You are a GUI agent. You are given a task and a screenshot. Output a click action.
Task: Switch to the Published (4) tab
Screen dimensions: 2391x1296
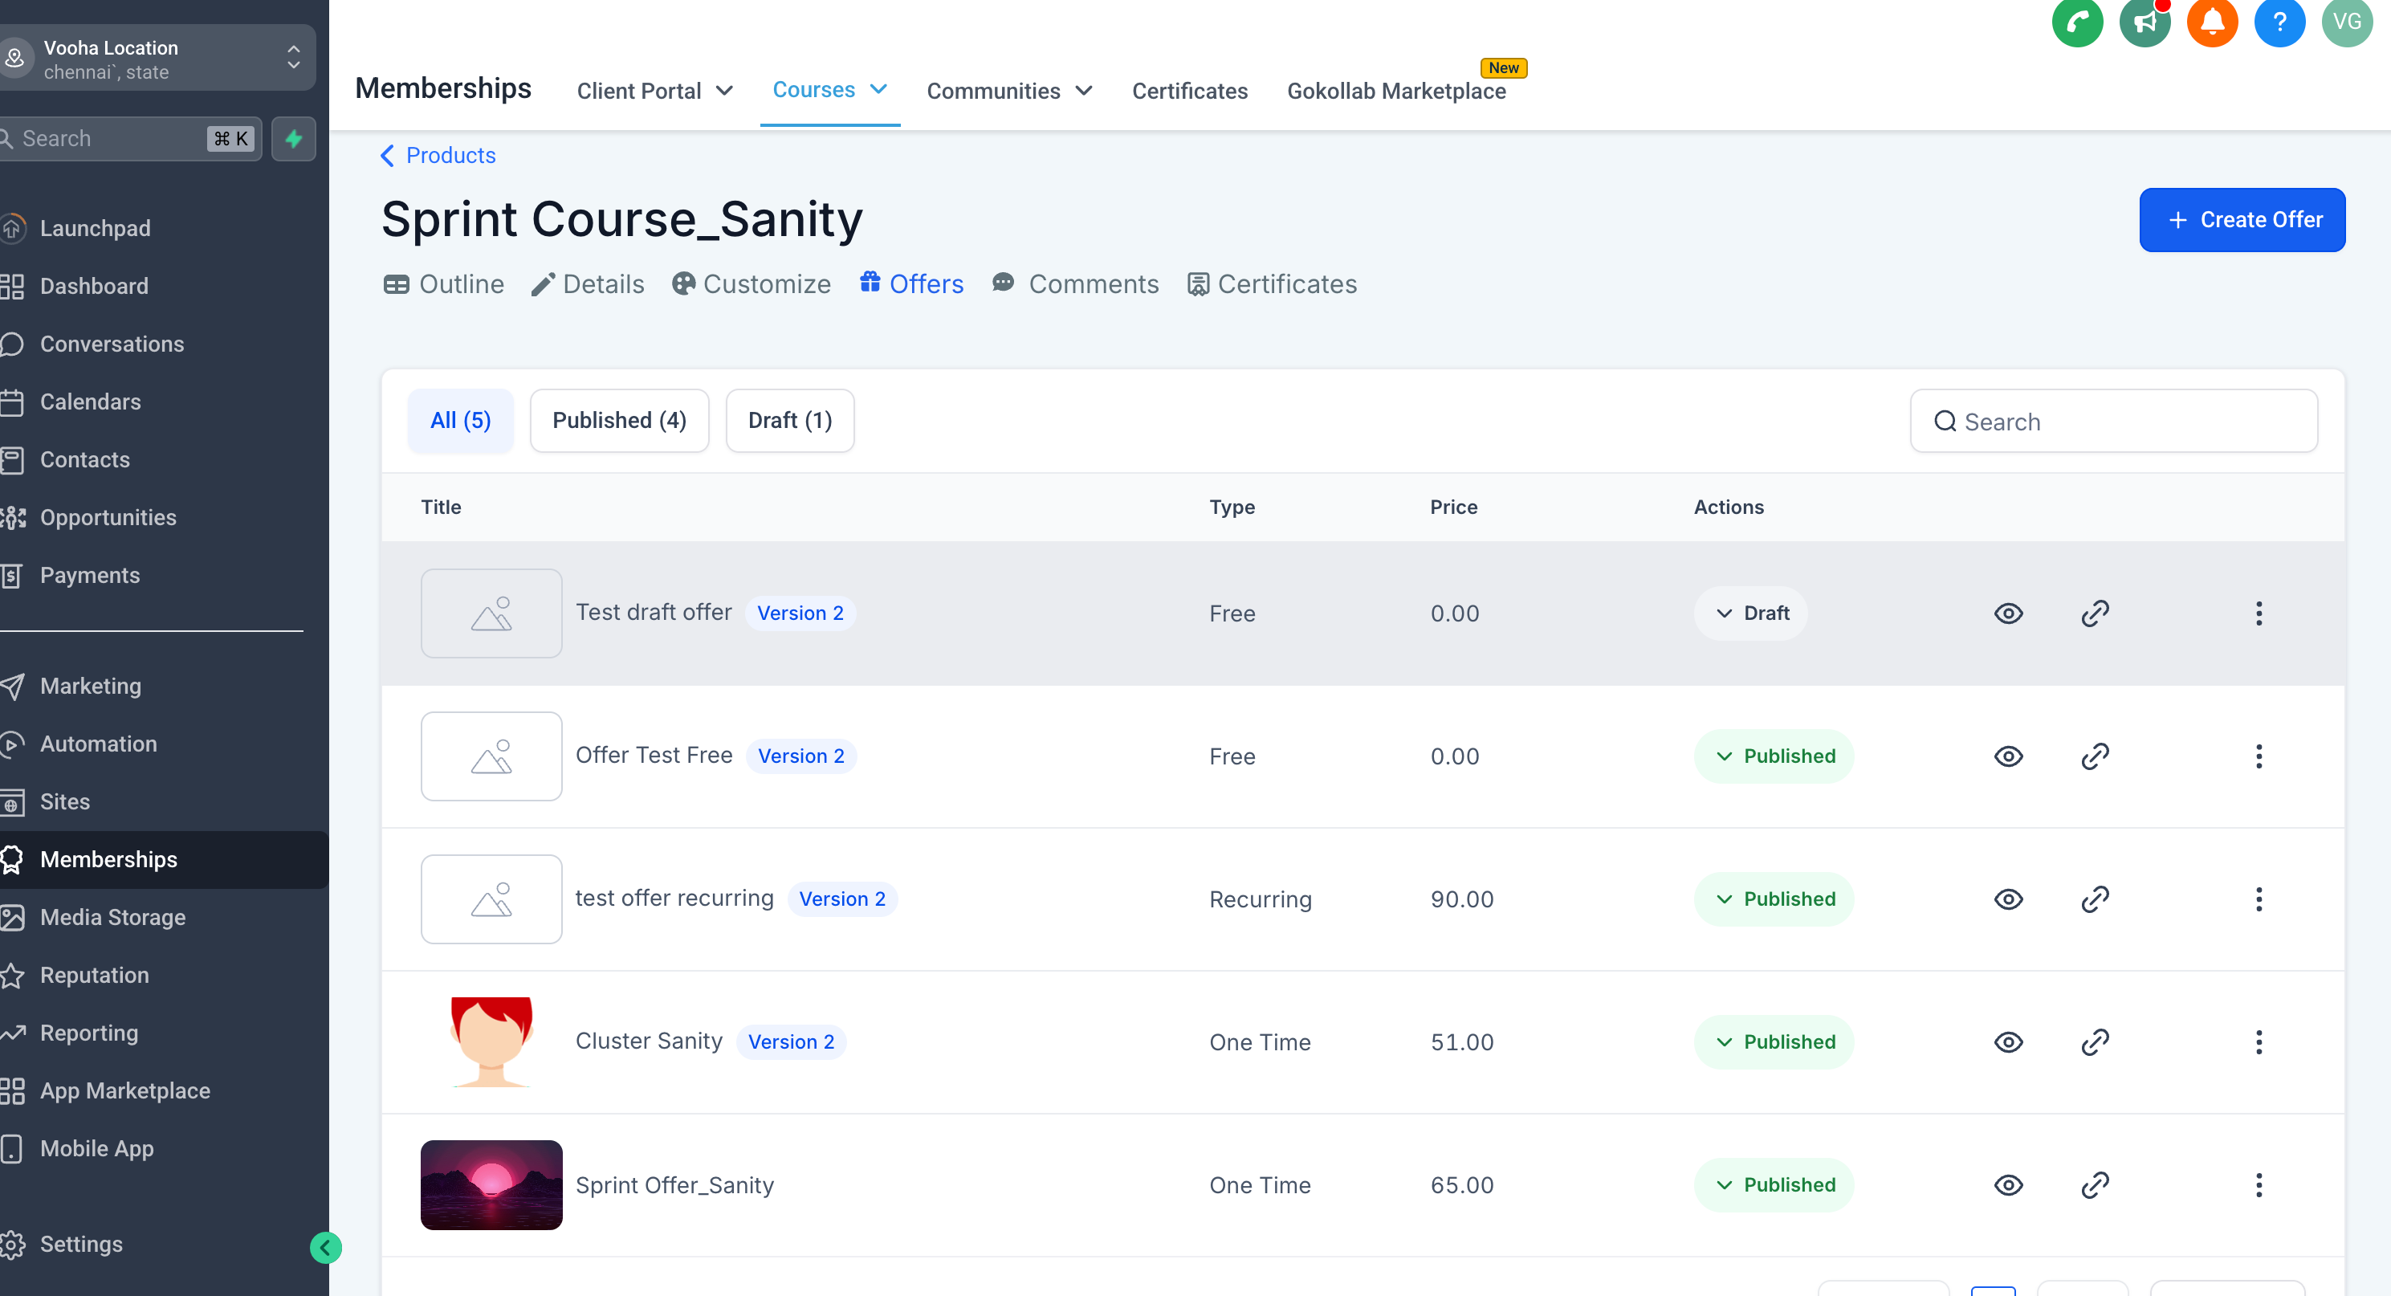coord(619,421)
